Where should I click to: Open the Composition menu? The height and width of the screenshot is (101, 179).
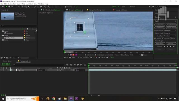tap(12, 4)
